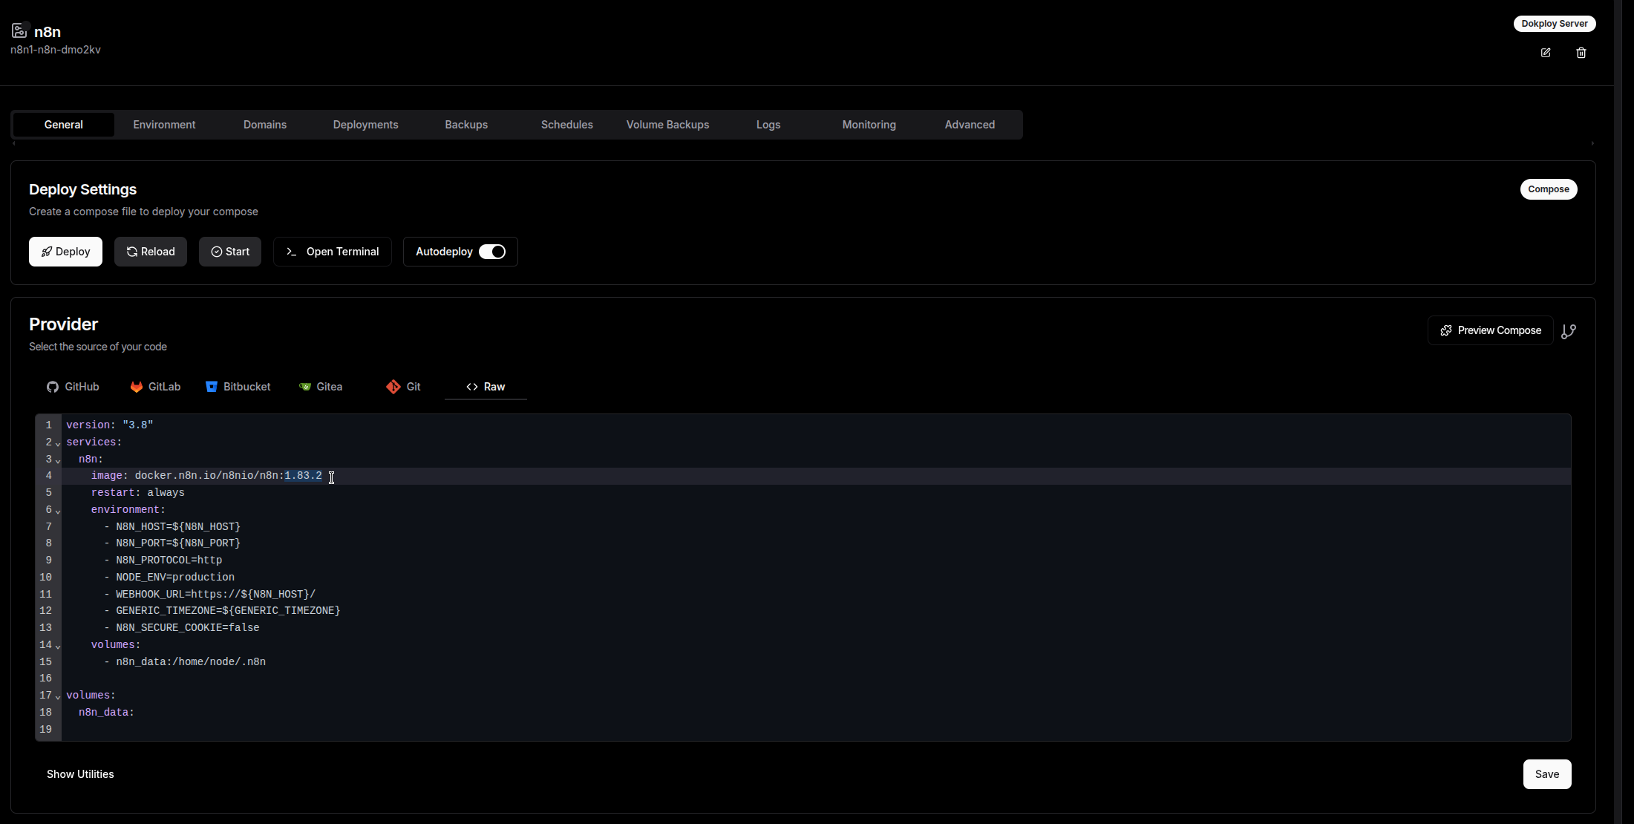Image resolution: width=1634 pixels, height=824 pixels.
Task: Click the image line with version 1.83.2
Action: (816, 476)
